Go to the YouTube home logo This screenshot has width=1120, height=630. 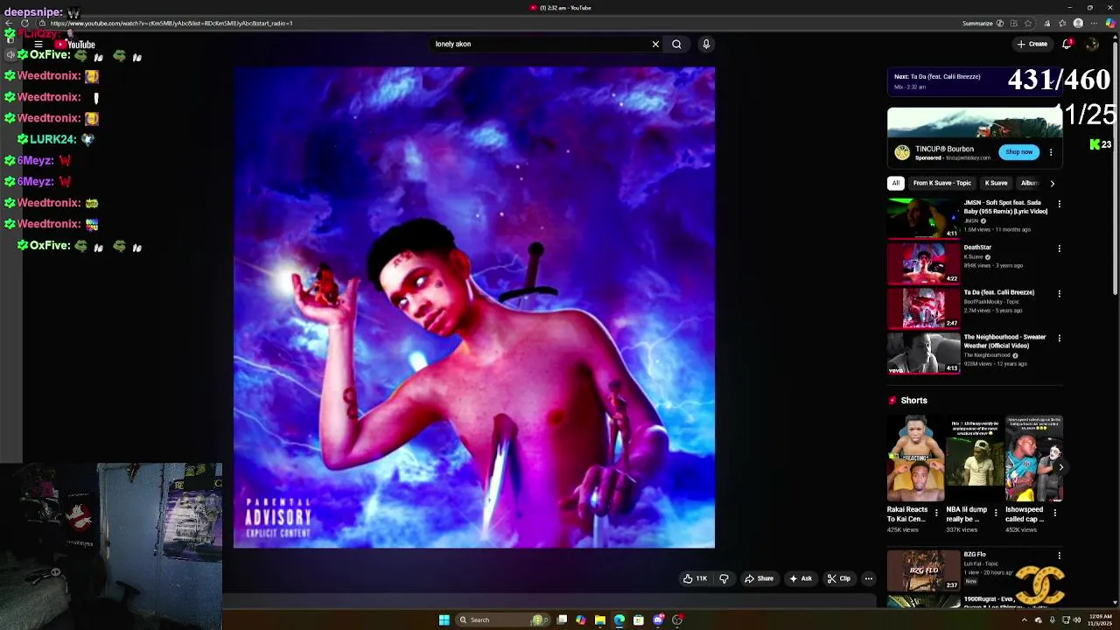(74, 44)
